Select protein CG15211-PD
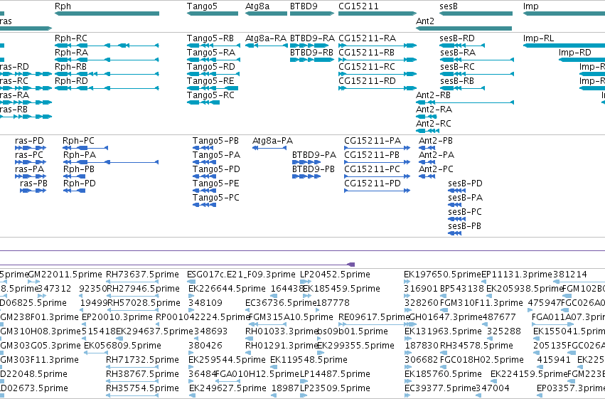This screenshot has height=399, width=605. click(x=378, y=191)
